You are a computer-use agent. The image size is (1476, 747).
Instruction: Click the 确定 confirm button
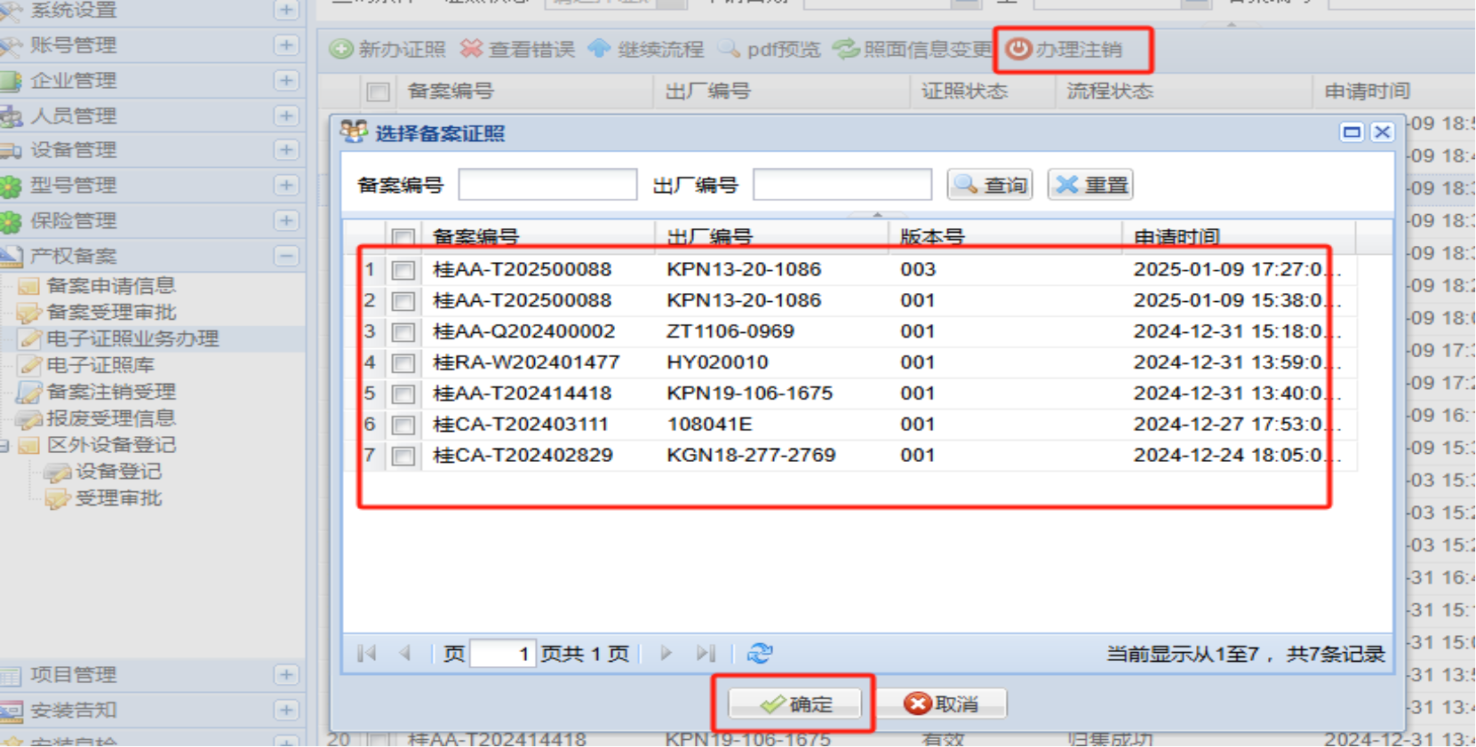(x=795, y=704)
